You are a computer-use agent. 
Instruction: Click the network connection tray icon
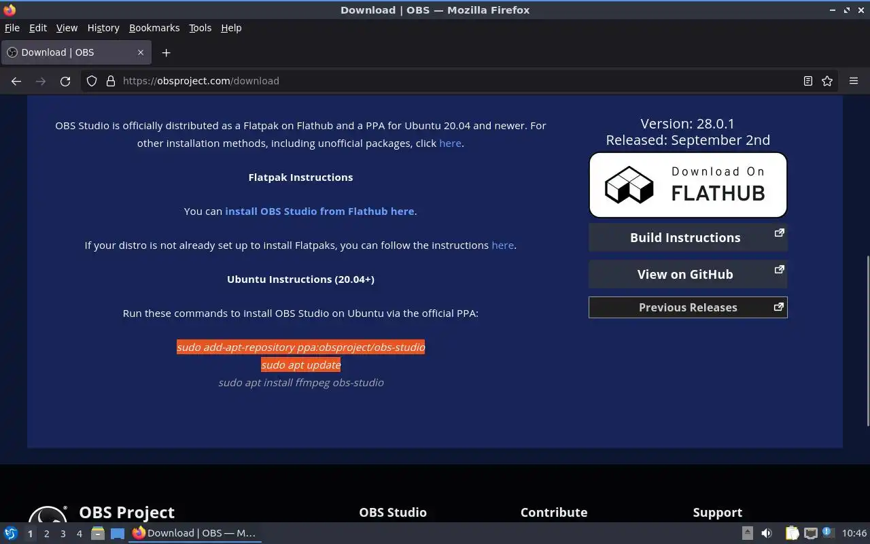pyautogui.click(x=810, y=533)
